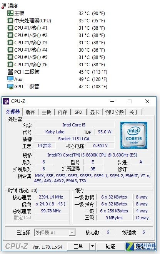Click the 核心数 value box
Image resolution: width=160 pixels, height=254 pixels.
(108, 232)
